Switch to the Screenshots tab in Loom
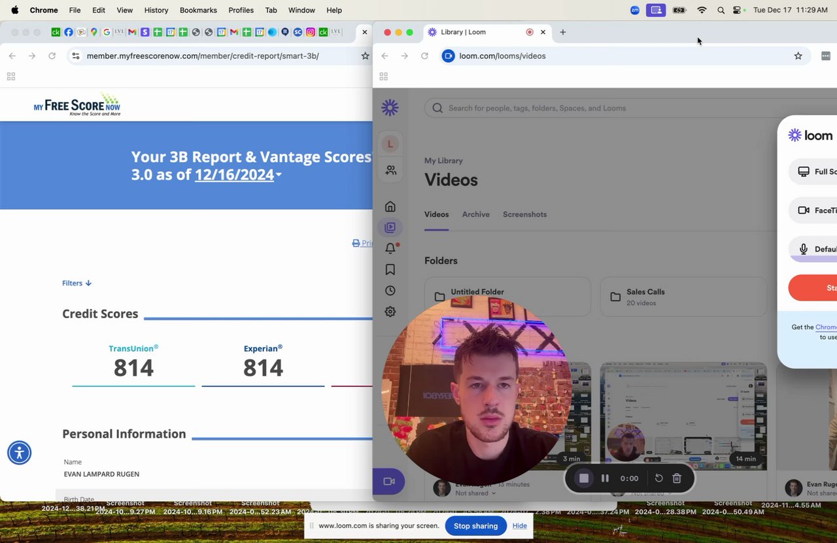The image size is (837, 543). (524, 214)
